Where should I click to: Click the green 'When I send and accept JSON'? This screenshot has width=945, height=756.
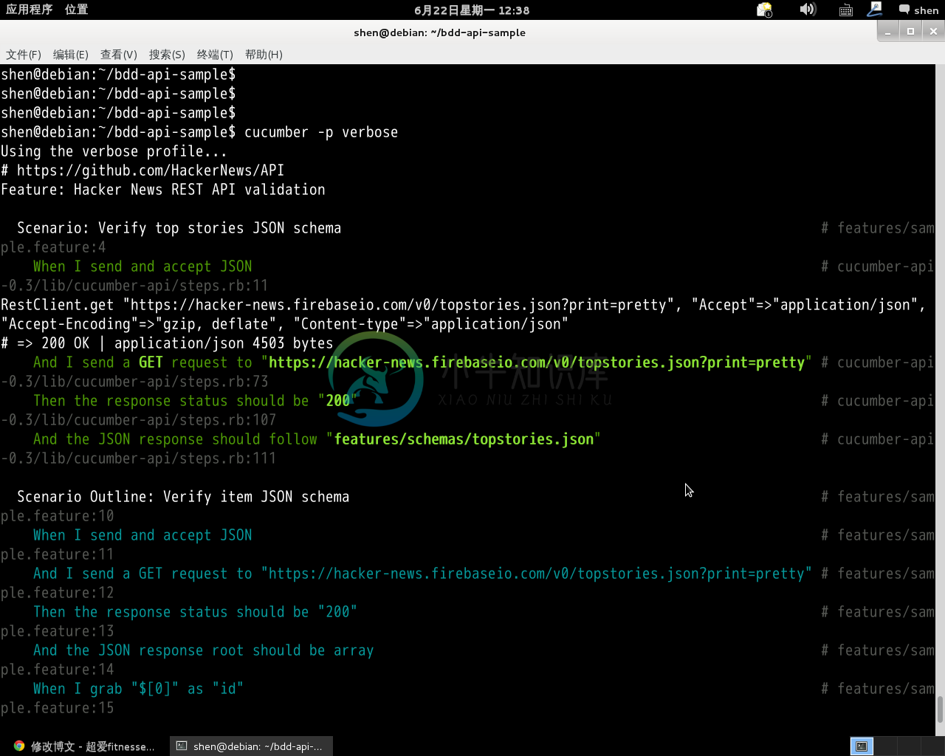[142, 267]
